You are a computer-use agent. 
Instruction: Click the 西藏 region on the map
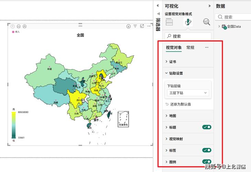(51, 96)
